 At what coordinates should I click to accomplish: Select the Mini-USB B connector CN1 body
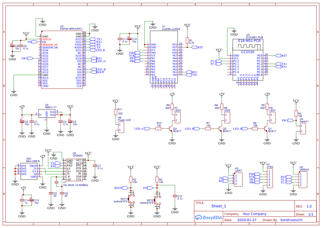(29, 171)
